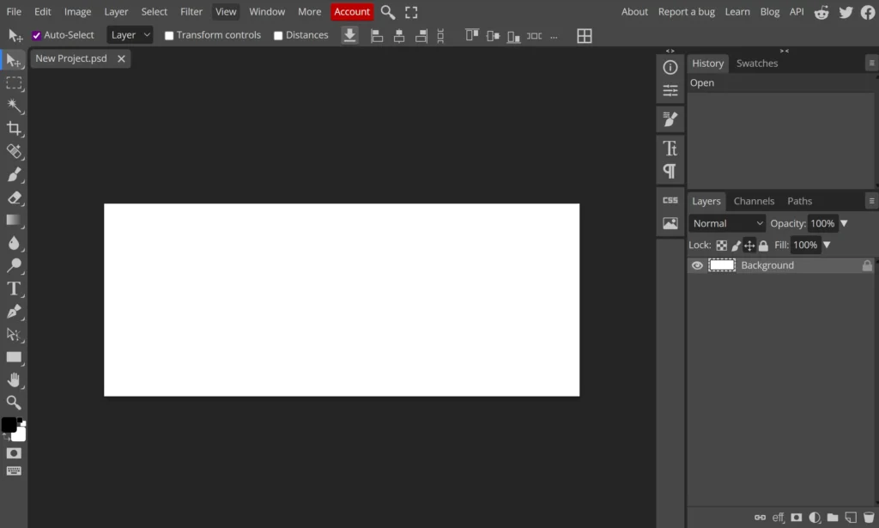Open the Normal blend mode dropdown
The width and height of the screenshot is (879, 528).
(x=727, y=223)
